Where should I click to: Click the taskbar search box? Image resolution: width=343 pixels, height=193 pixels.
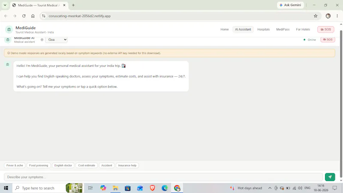click(x=48, y=188)
